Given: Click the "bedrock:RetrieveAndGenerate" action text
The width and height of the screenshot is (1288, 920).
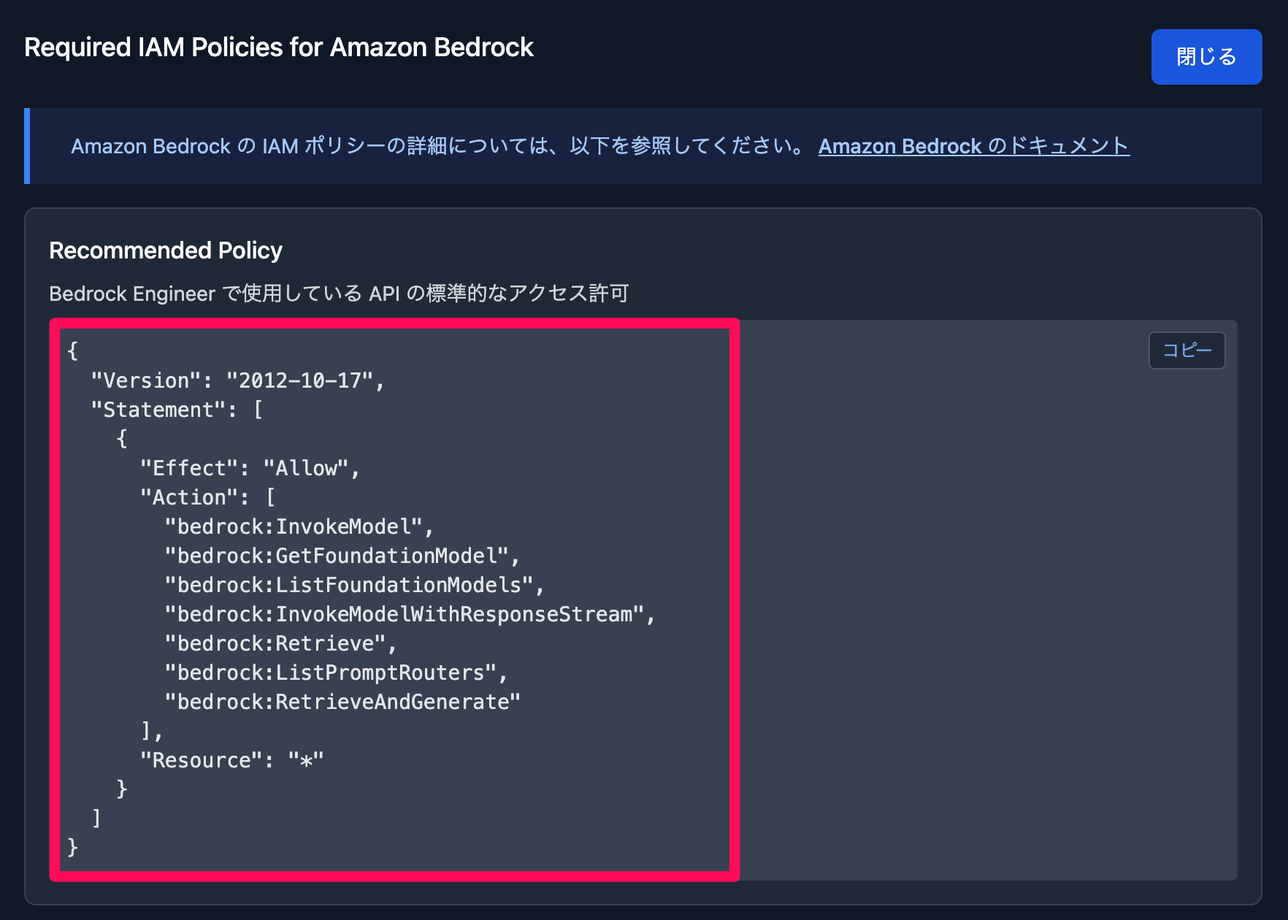Looking at the screenshot, I should pyautogui.click(x=343, y=701).
